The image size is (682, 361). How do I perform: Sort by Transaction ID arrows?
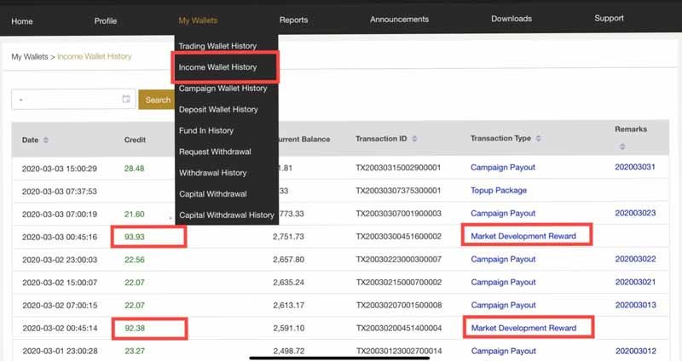[414, 139]
